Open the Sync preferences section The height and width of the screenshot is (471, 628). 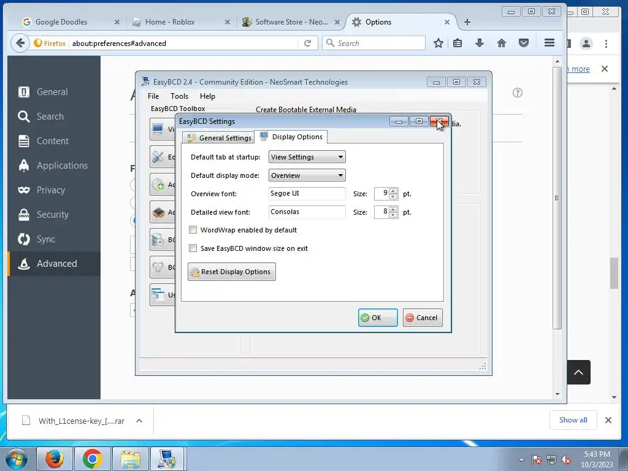coord(54,239)
